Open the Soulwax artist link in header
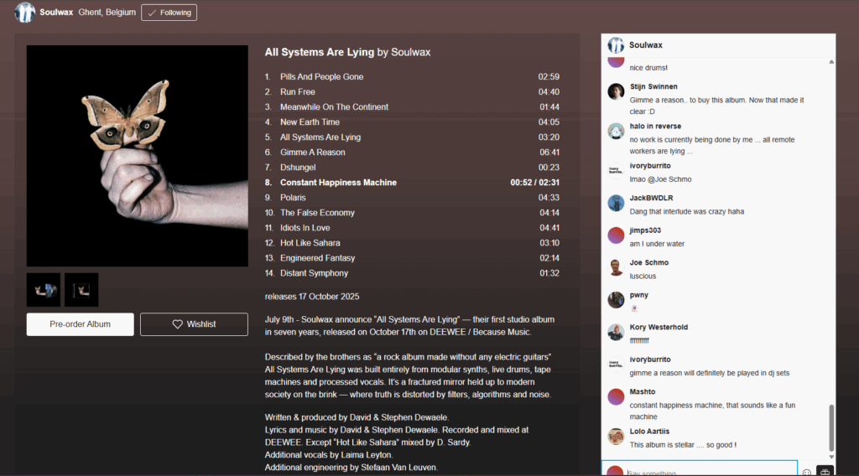Screen dimensions: 859x476 pyautogui.click(x=55, y=13)
